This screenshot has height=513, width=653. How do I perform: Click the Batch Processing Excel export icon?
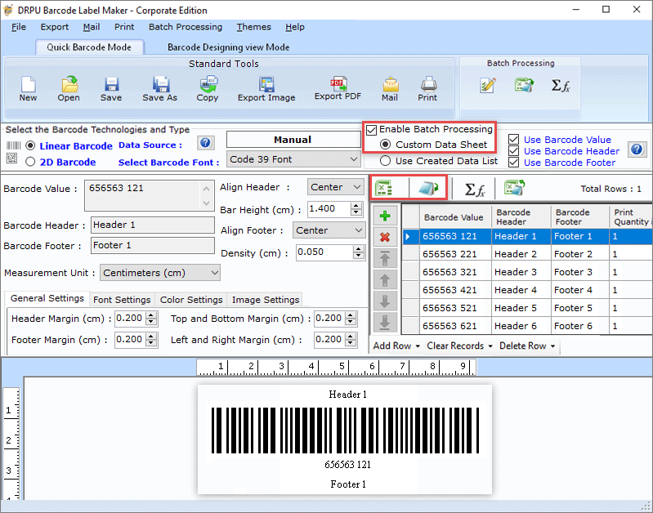[x=524, y=85]
